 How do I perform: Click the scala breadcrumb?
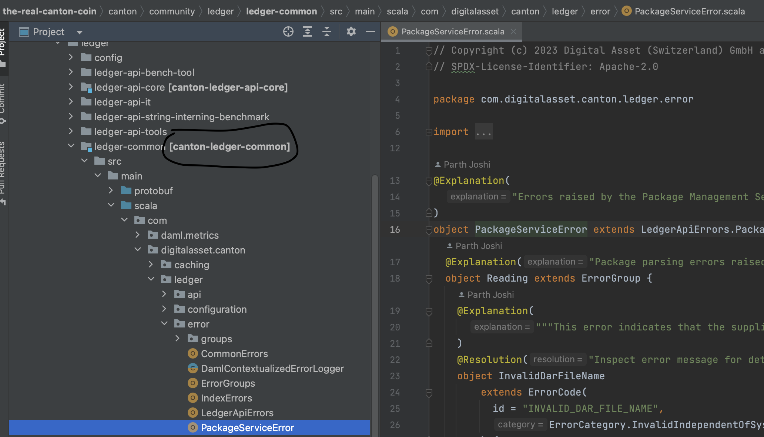click(x=397, y=11)
